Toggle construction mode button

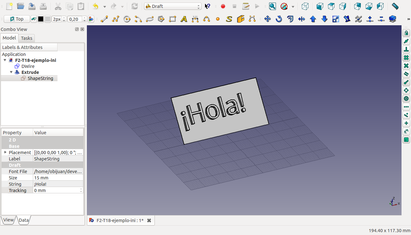(x=33, y=19)
